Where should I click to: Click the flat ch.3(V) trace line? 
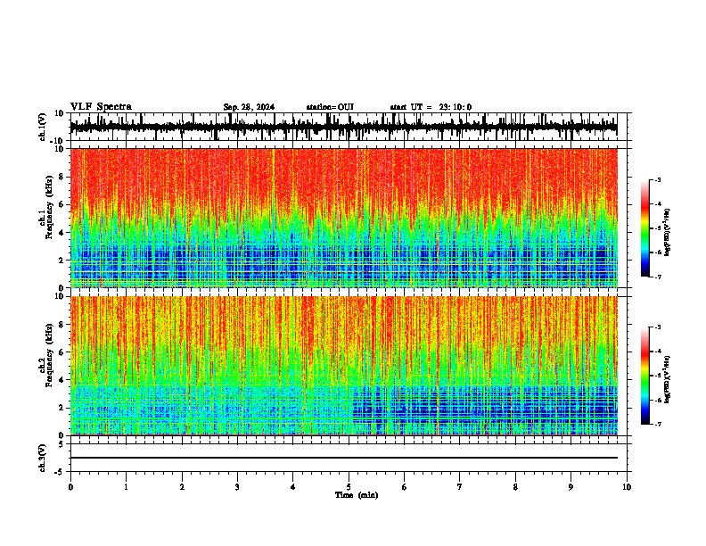click(343, 458)
